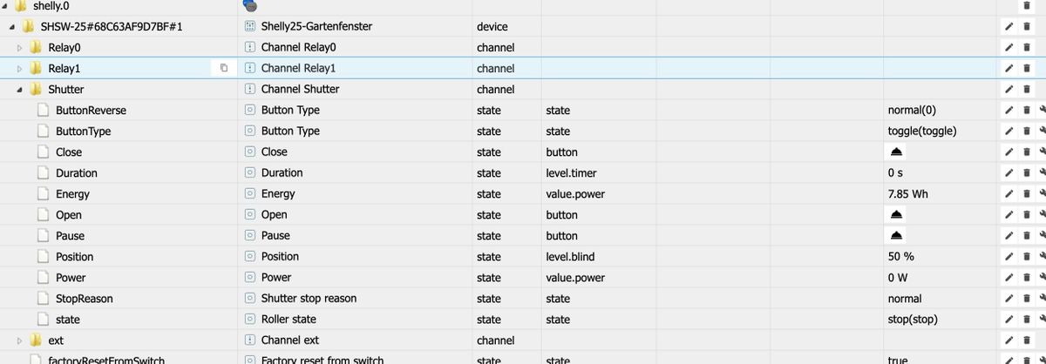Screen dimensions: 1046x364
Task: Trigger the Close shutter button value icon
Action: pos(896,152)
